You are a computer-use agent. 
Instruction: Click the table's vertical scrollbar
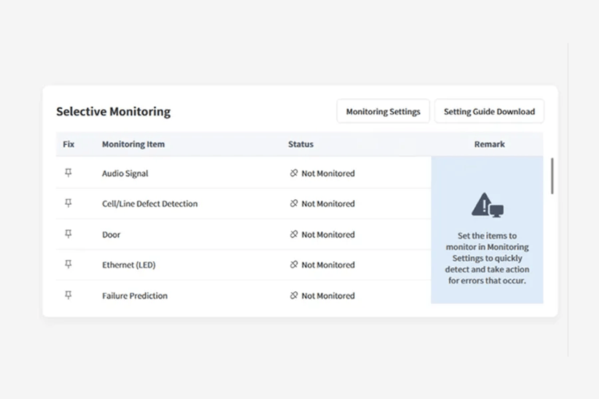point(552,176)
